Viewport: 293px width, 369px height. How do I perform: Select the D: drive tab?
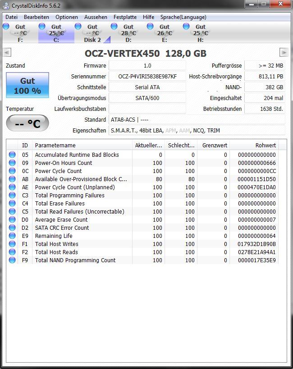[128, 33]
